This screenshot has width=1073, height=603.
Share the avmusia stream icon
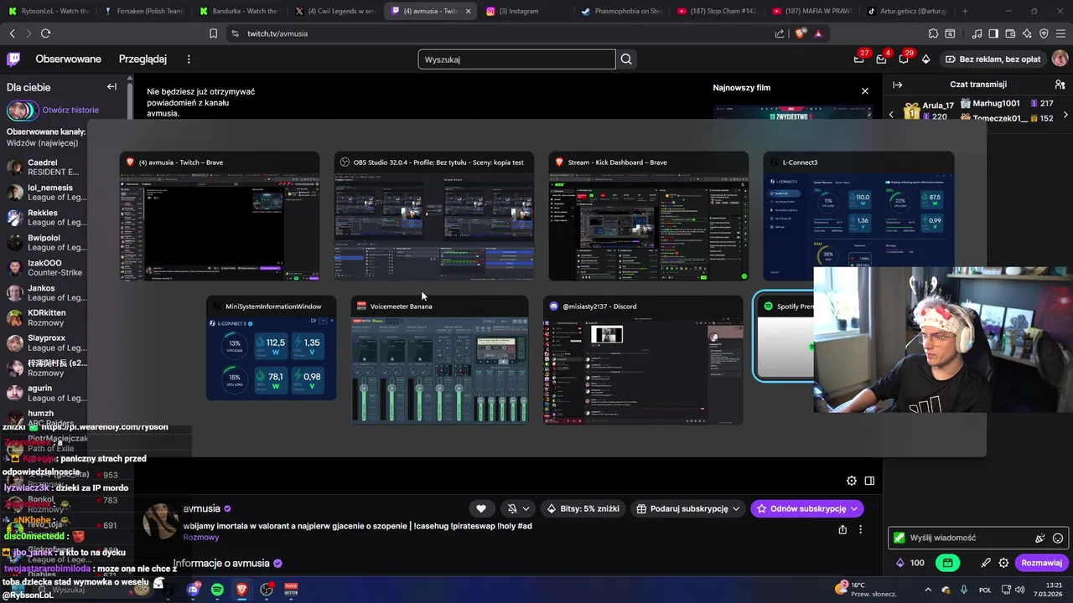[842, 529]
